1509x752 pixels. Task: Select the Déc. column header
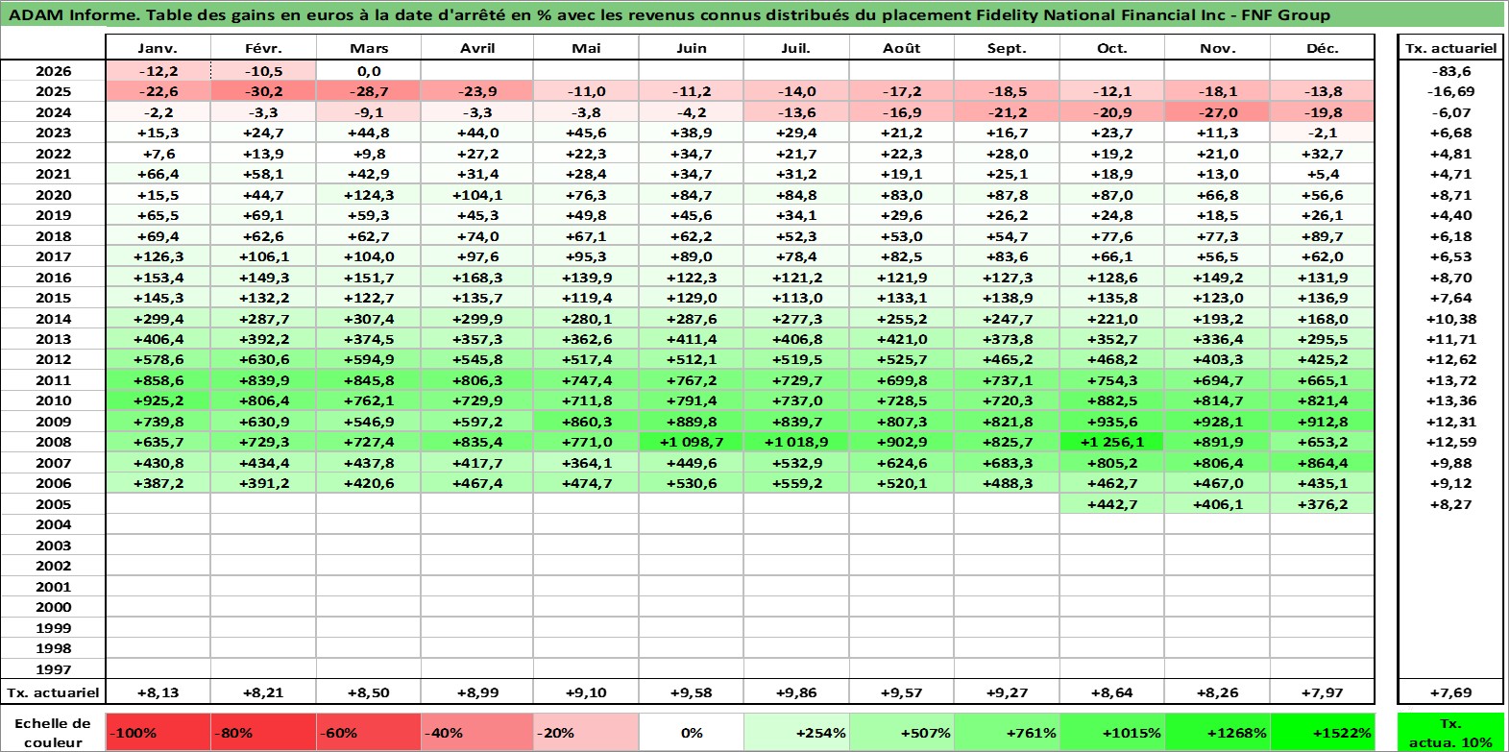[x=1322, y=48]
